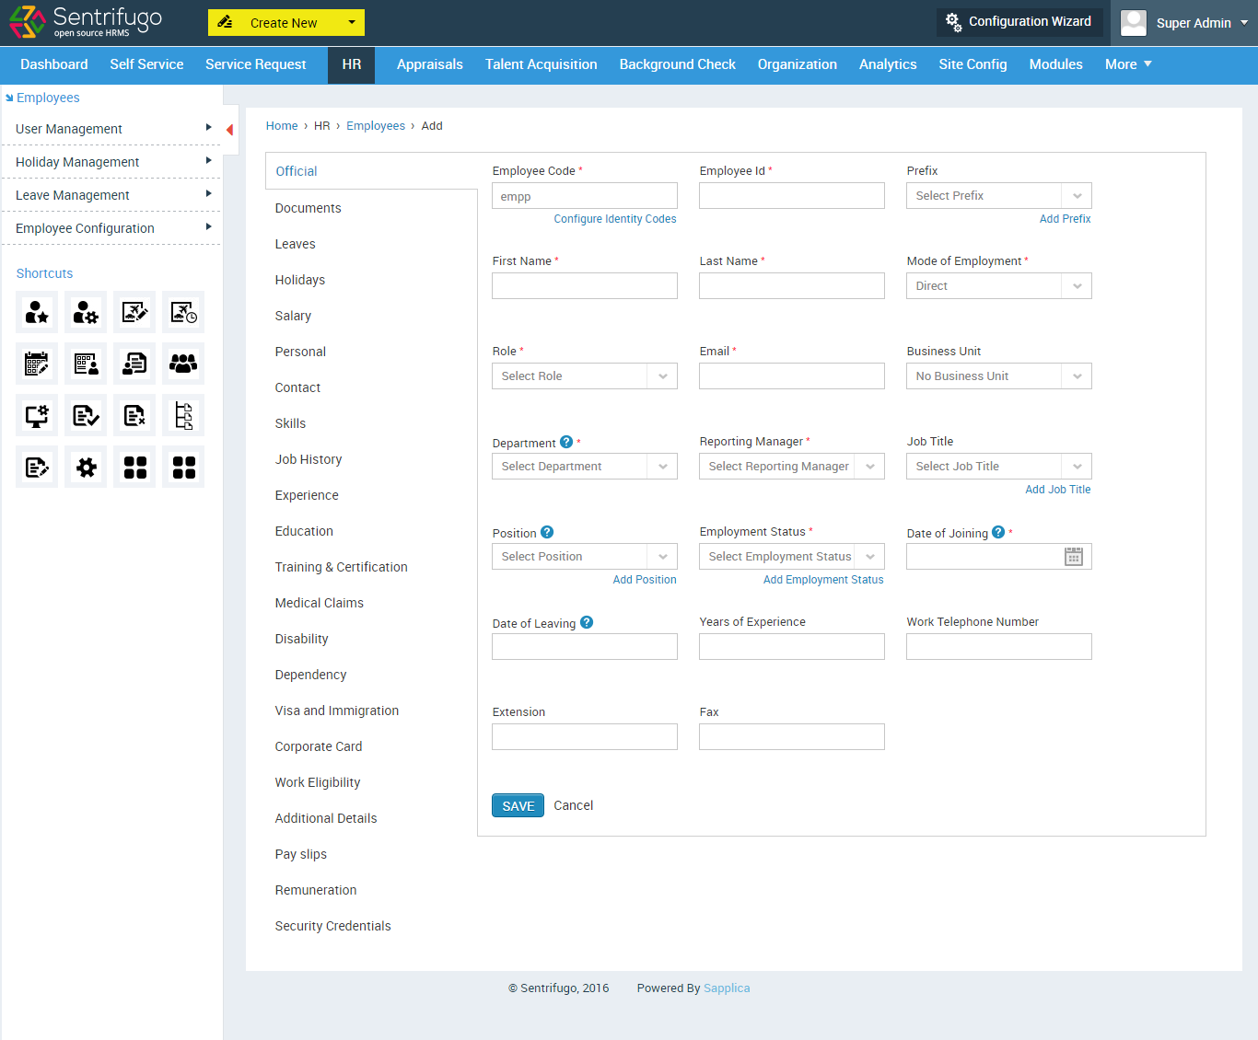Open the group-of-people shortcut icon
This screenshot has width=1258, height=1040.
[x=183, y=364]
